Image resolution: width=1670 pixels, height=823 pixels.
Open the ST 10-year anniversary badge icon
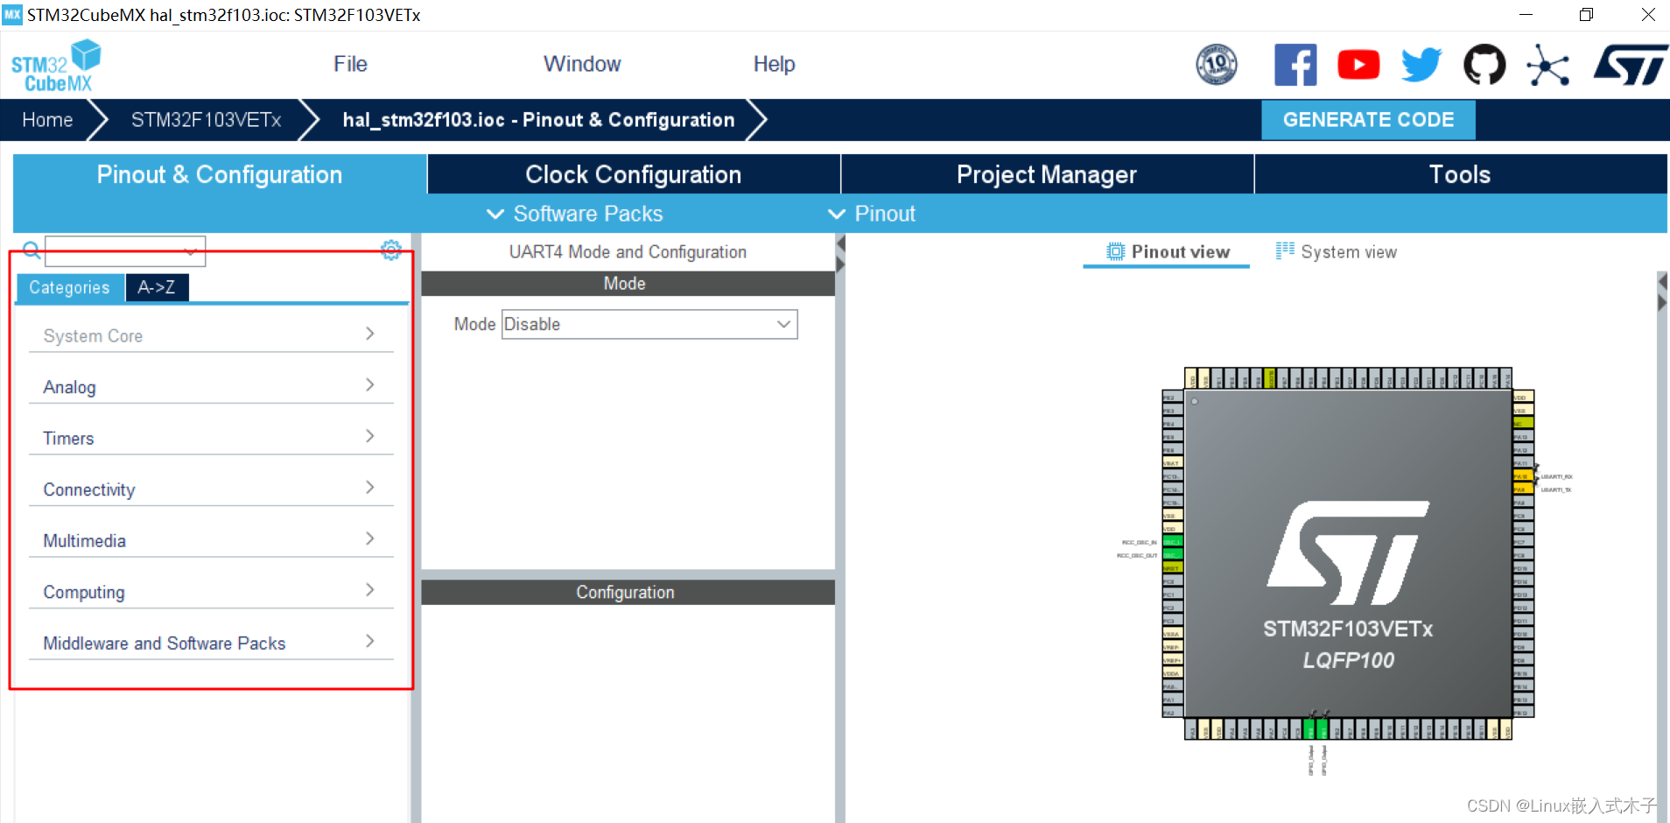[x=1217, y=64]
